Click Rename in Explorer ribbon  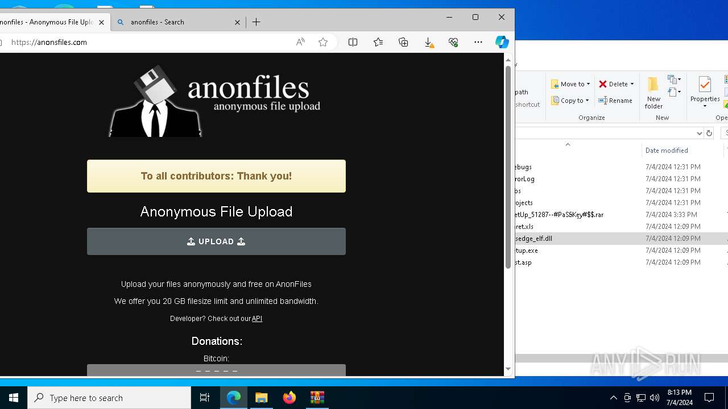pyautogui.click(x=615, y=101)
